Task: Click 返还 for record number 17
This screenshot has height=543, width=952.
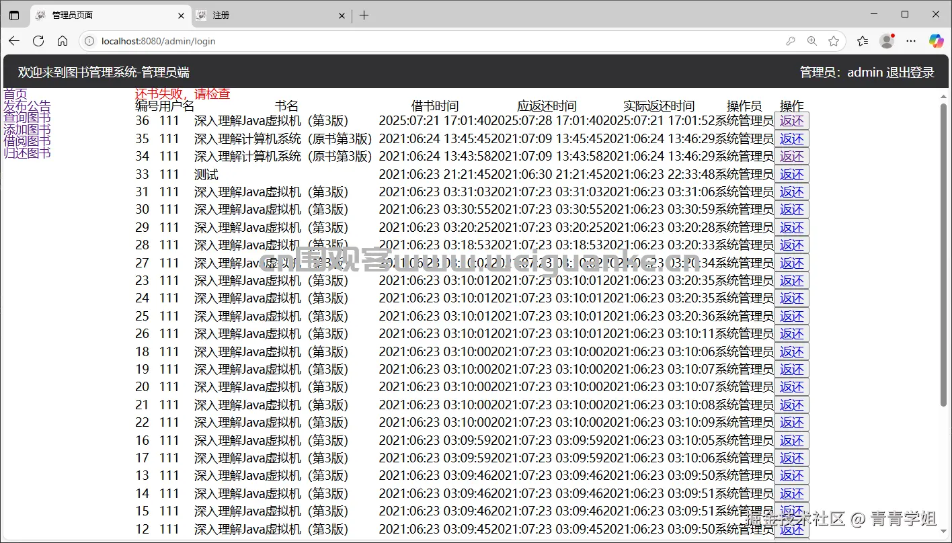Action: [791, 458]
